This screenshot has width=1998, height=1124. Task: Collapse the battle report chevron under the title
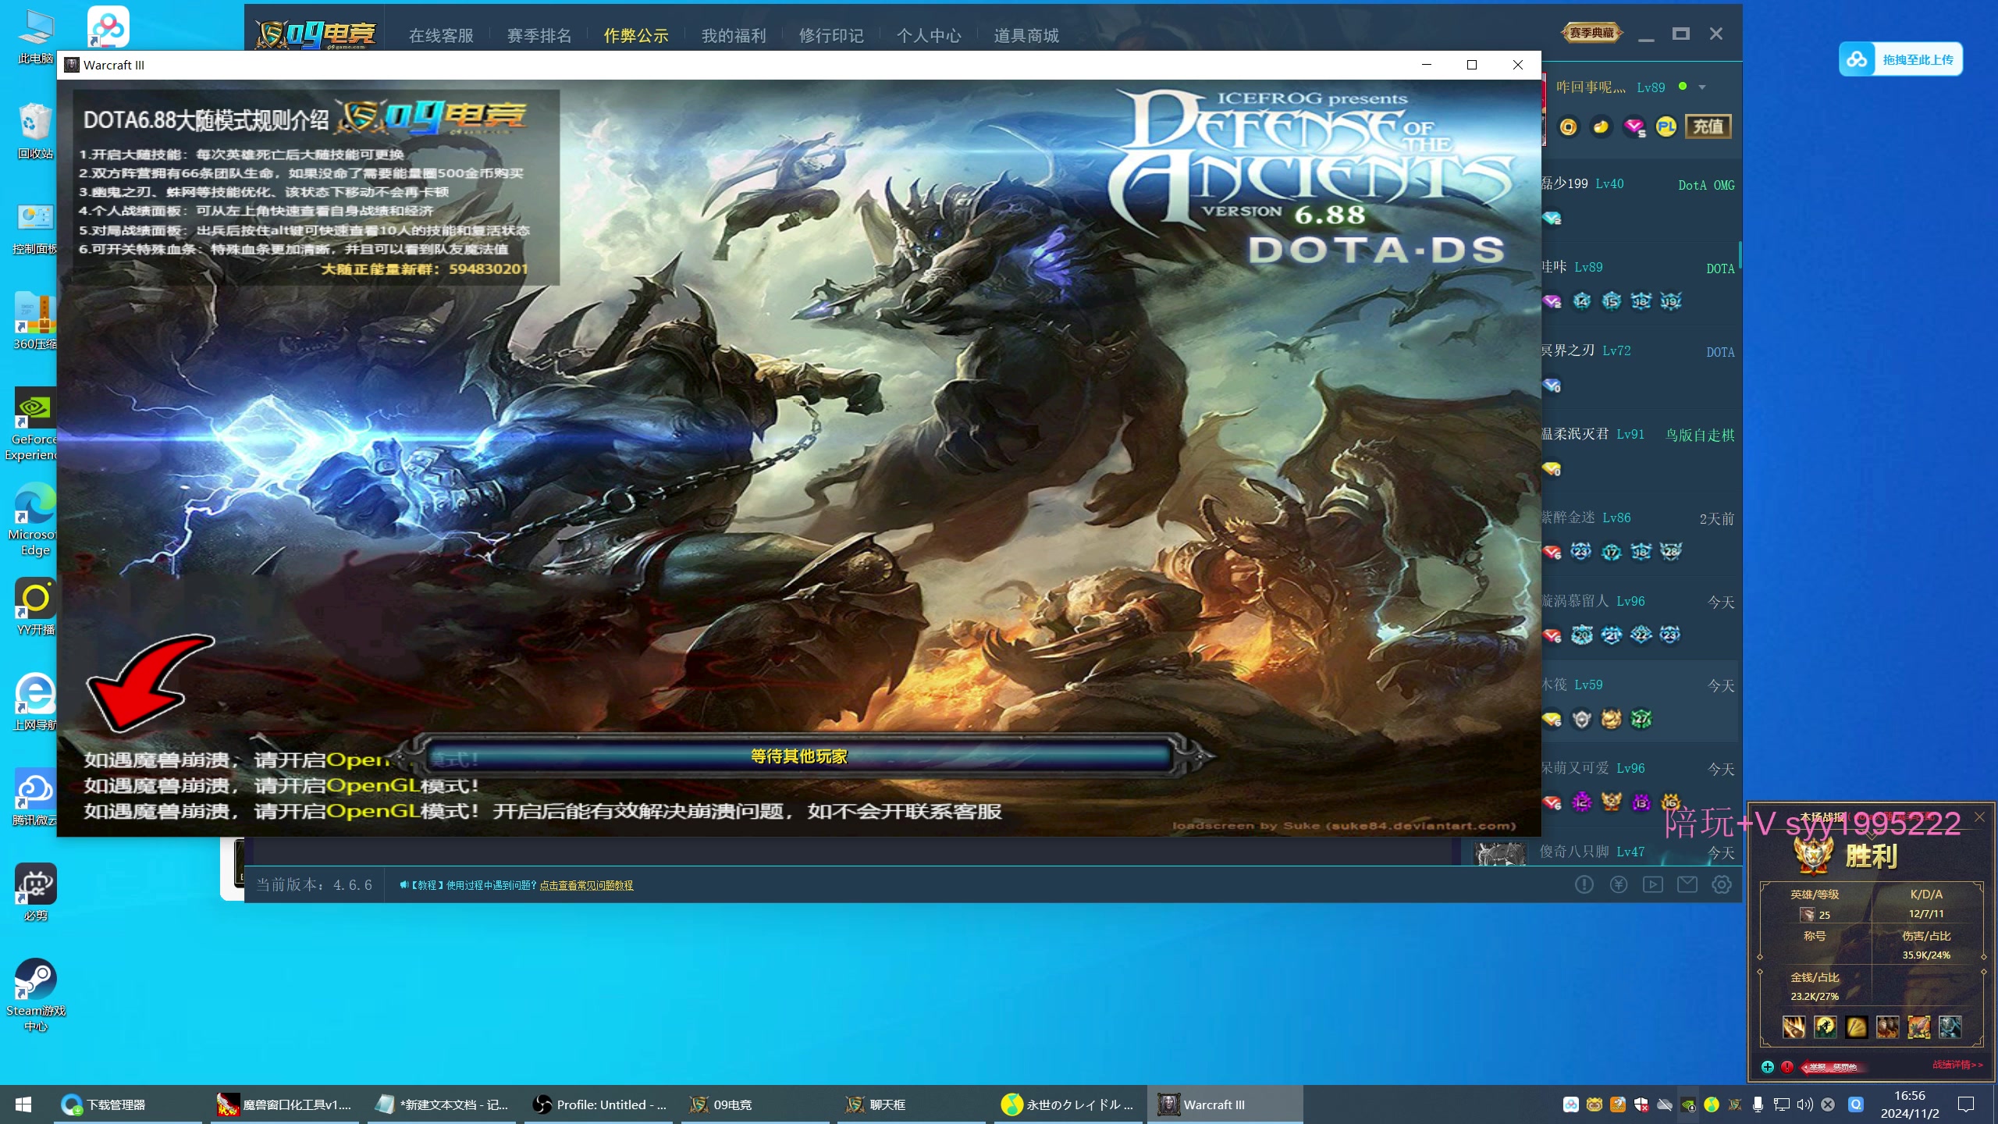coord(1872,834)
